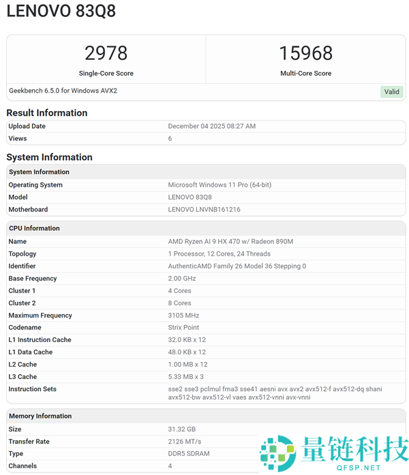Click L2 Cache value '1.00 MB x 12'

pyautogui.click(x=188, y=365)
